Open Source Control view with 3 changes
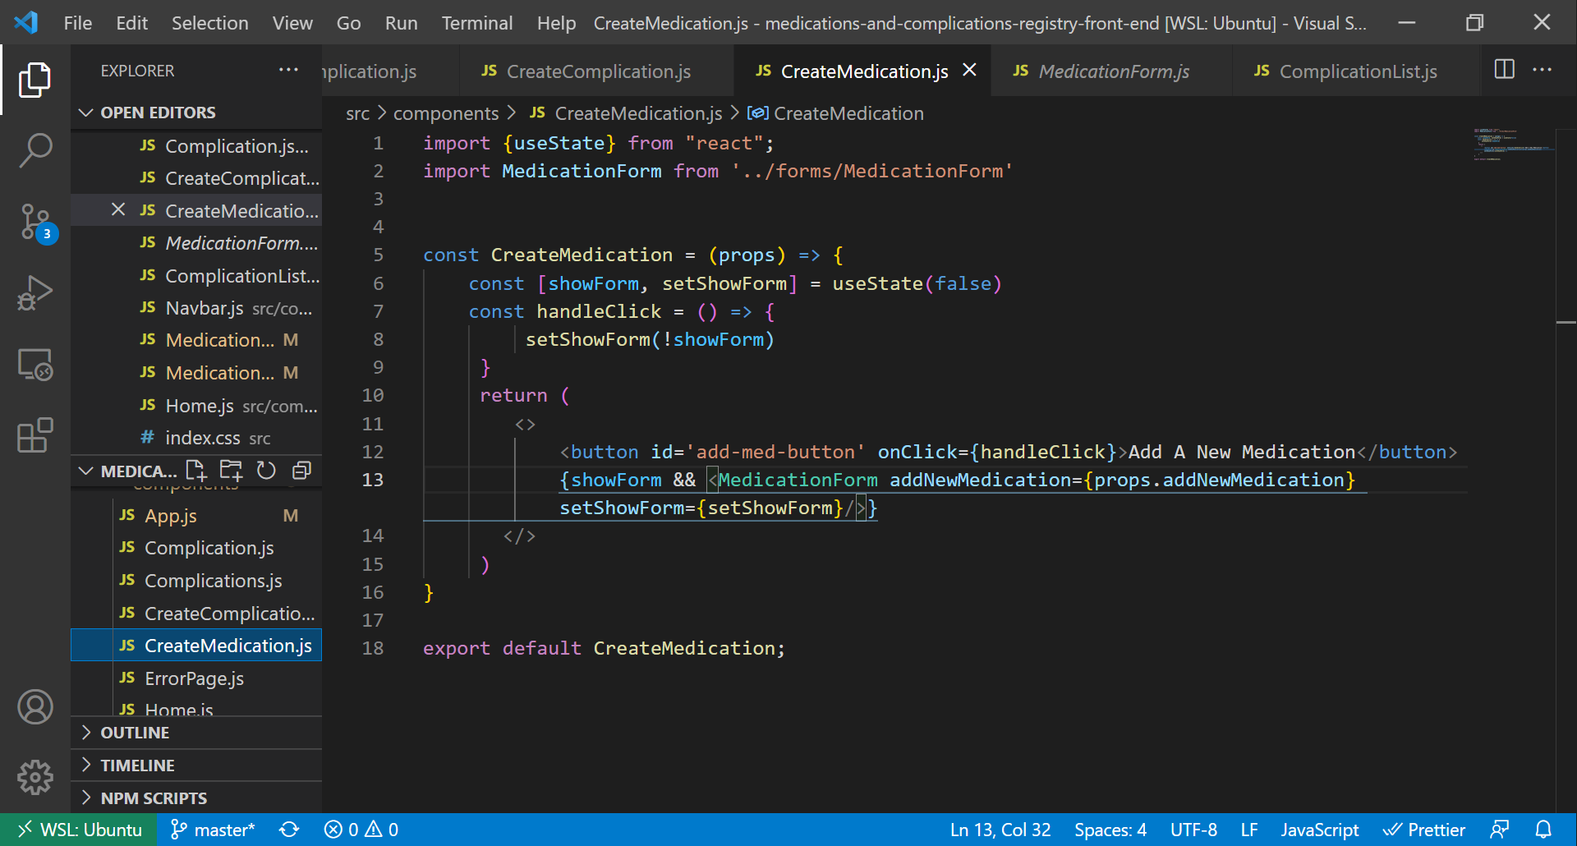Viewport: 1577px width, 846px height. [35, 222]
